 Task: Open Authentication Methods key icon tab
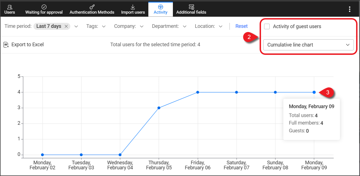[92, 7]
